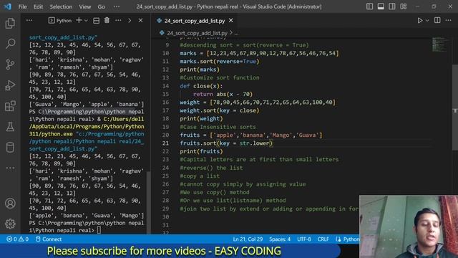The image size is (458, 258).
Task: Click line number 21 in gutter
Action: [x=165, y=143]
